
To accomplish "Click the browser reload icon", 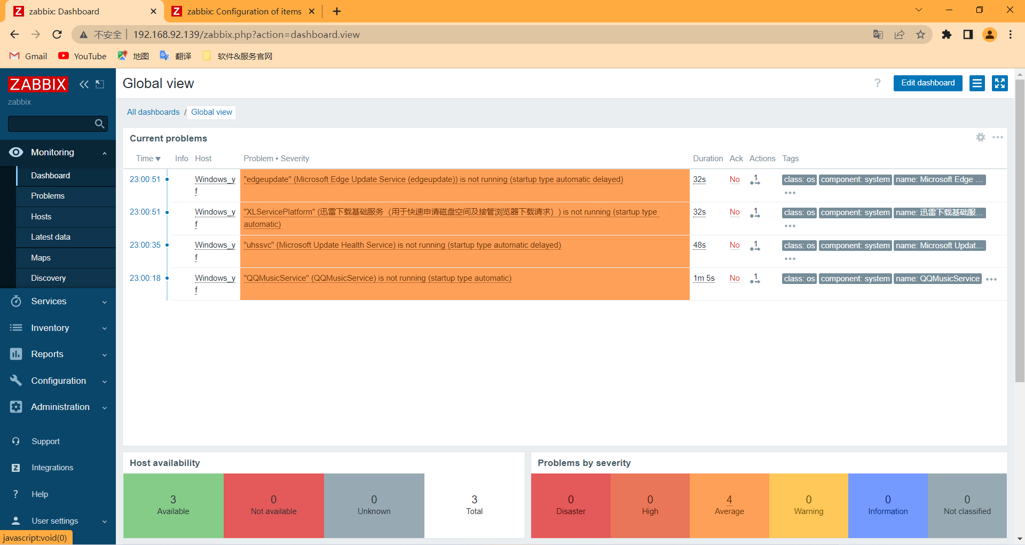I will point(57,35).
